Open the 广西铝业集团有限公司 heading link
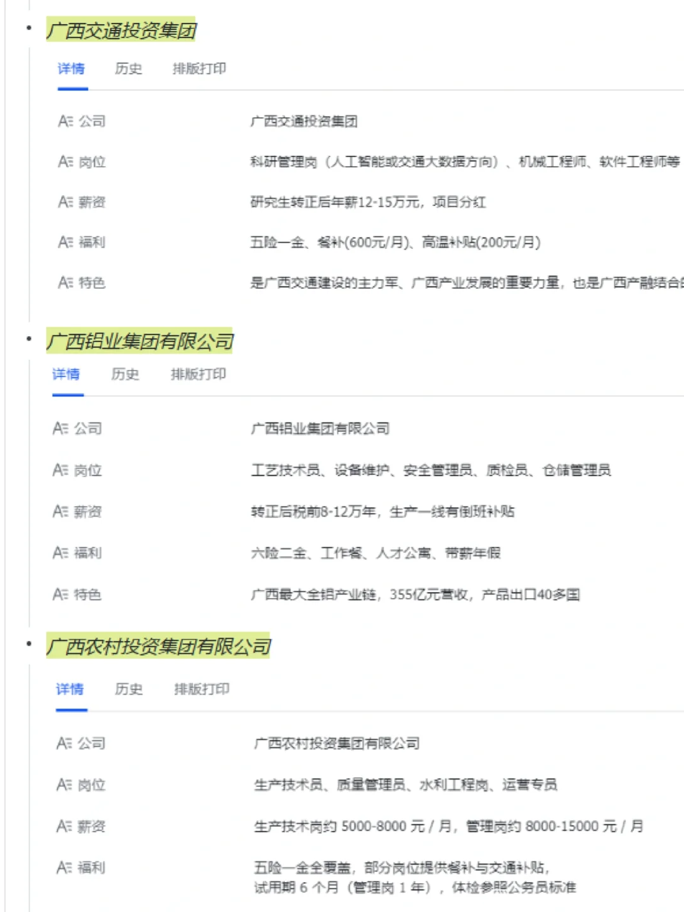The height and width of the screenshot is (912, 684). click(x=140, y=341)
